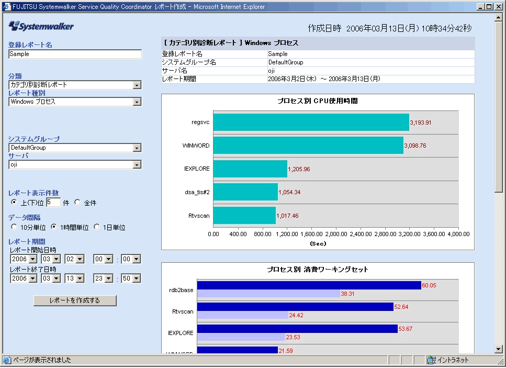
Task: Click the 登録レポート名 input field
Action: (75, 54)
